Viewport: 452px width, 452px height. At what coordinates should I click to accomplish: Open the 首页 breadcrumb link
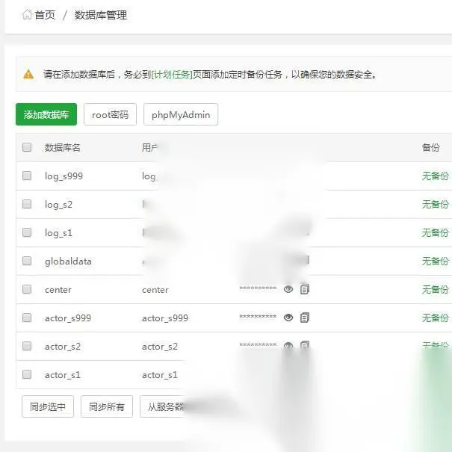45,15
